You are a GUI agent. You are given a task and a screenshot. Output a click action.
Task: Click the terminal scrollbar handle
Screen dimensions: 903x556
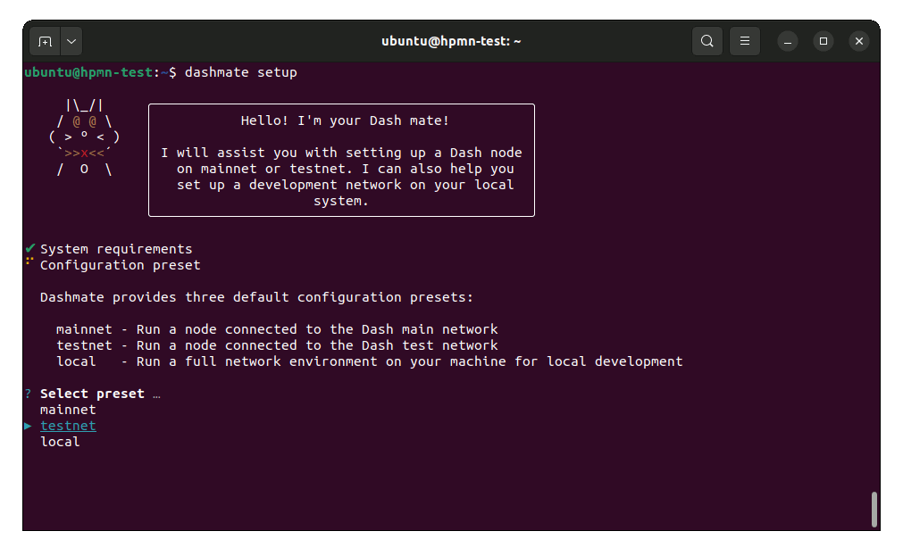coord(874,509)
